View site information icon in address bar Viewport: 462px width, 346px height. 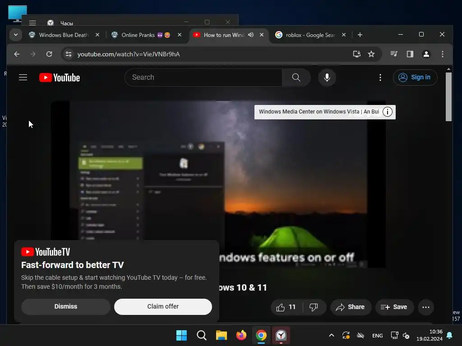click(69, 54)
